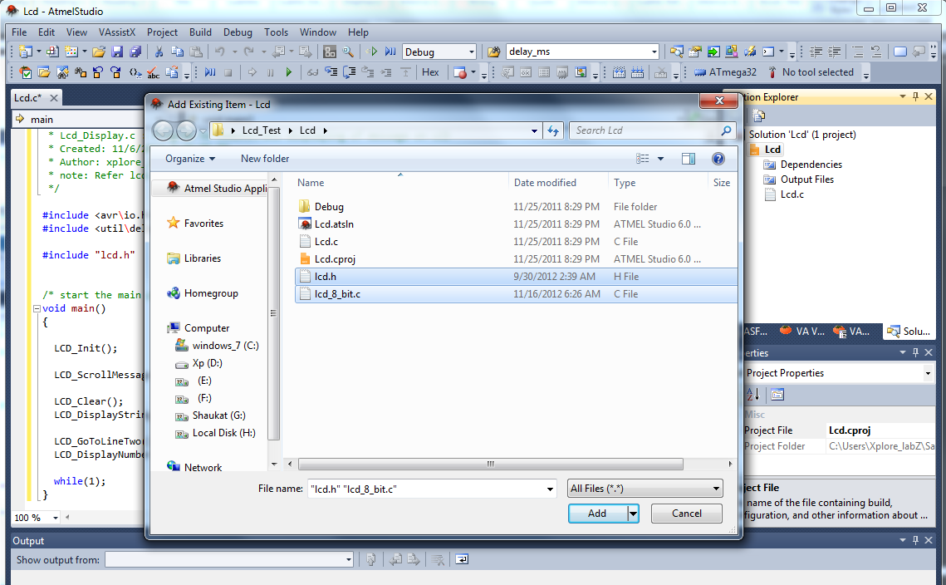Viewport: 946px width, 585px height.
Task: Click the Undo arrow icon
Action: click(x=219, y=52)
